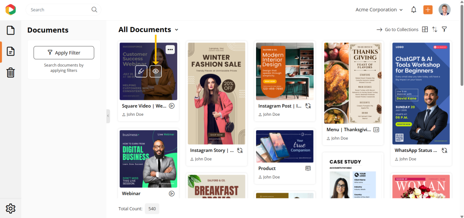
Task: Collapse the Documents side panel
Action: click(108, 116)
